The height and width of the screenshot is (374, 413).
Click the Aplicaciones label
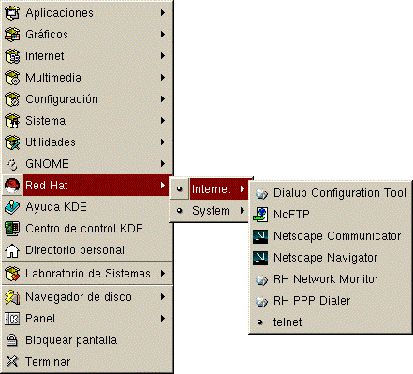point(59,13)
